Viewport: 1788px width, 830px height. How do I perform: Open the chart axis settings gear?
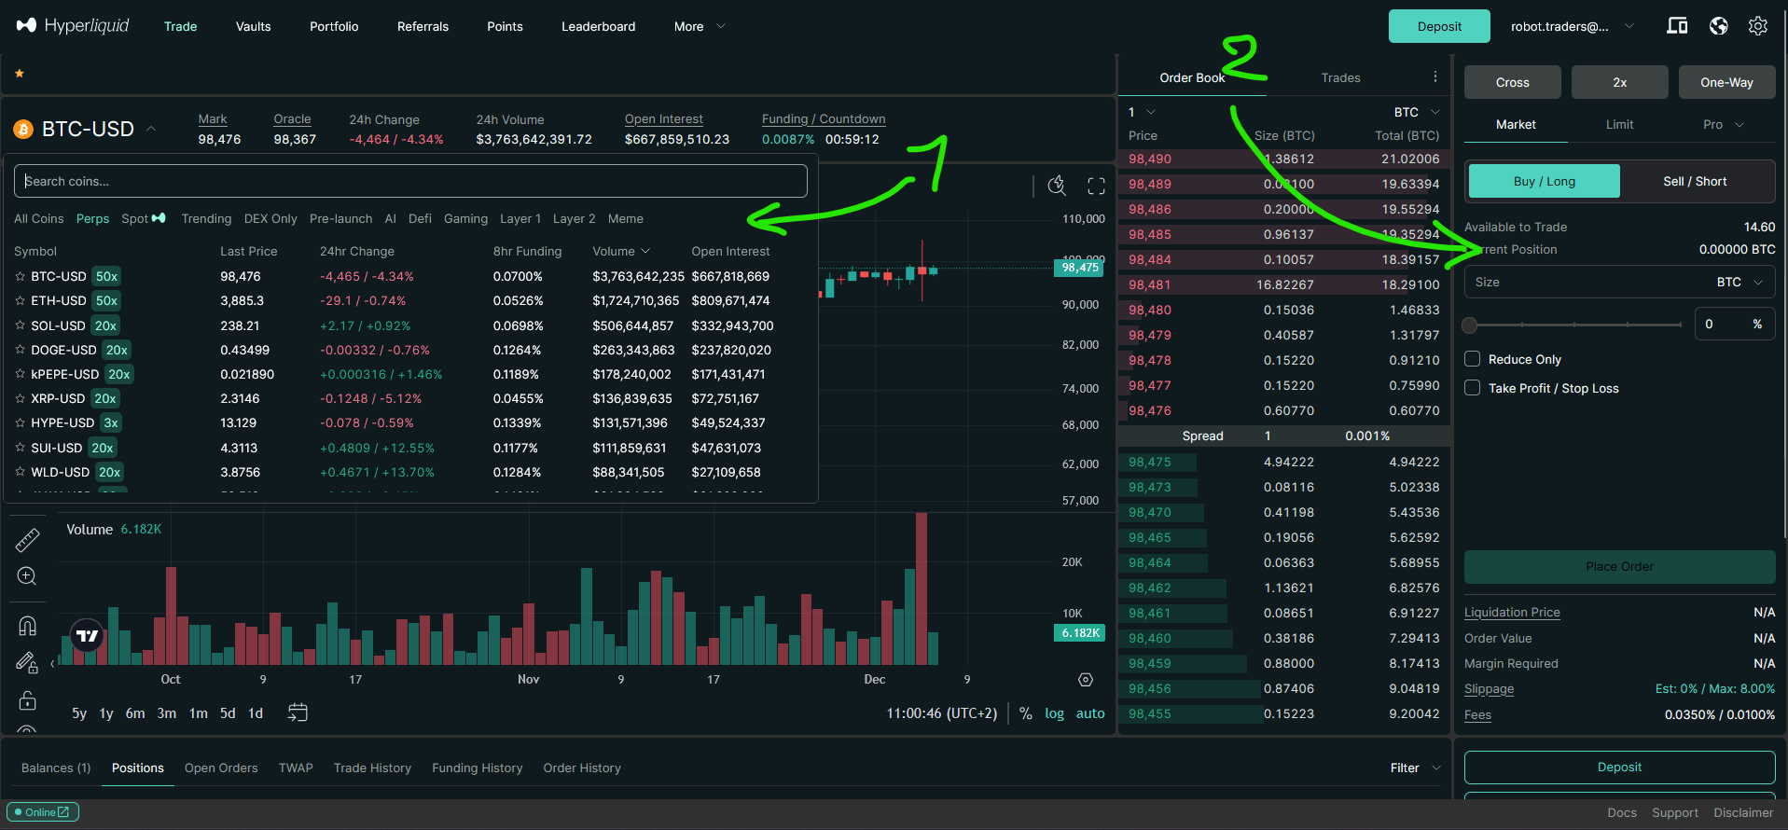1086,680
